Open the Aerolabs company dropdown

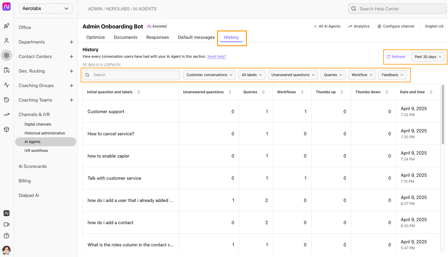46,9
